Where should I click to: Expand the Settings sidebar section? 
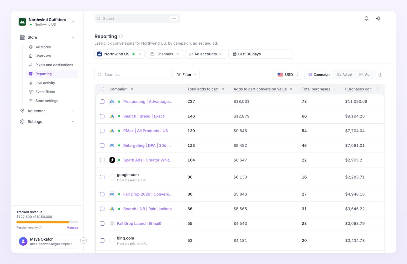tap(47, 122)
